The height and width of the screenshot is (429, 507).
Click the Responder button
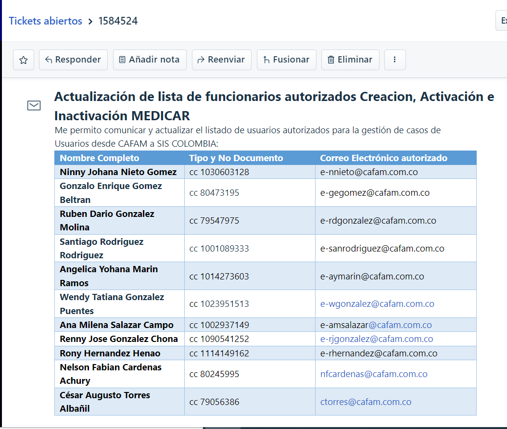tap(73, 60)
